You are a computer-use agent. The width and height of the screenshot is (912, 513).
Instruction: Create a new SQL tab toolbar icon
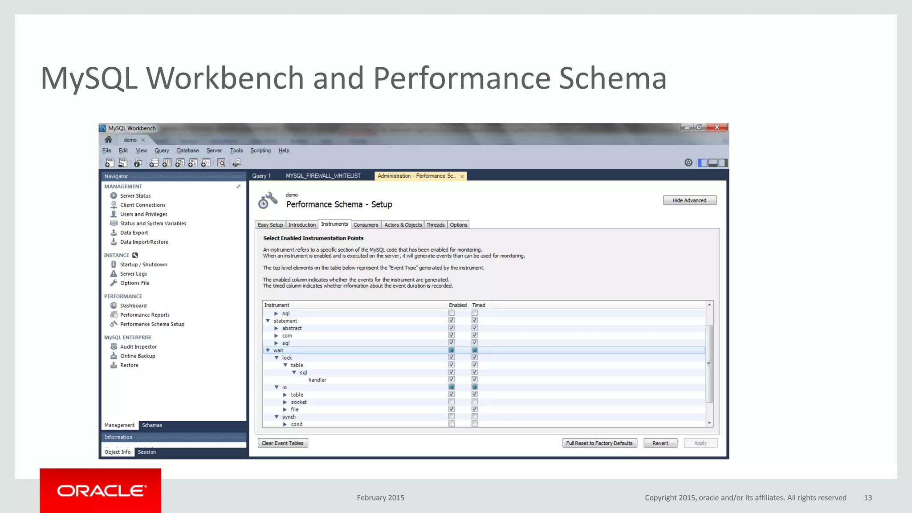(x=109, y=163)
